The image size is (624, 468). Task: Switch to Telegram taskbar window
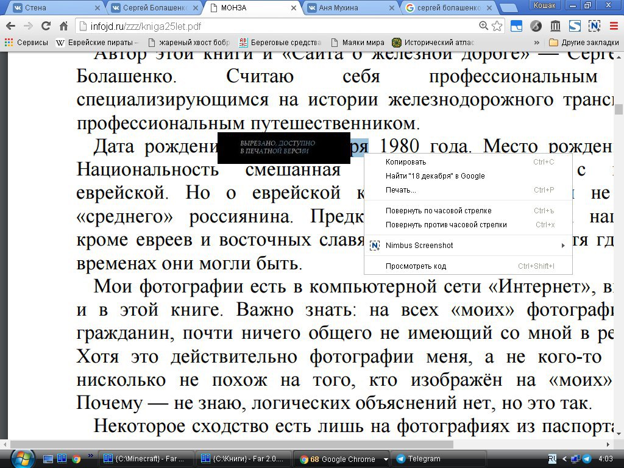pyautogui.click(x=439, y=459)
